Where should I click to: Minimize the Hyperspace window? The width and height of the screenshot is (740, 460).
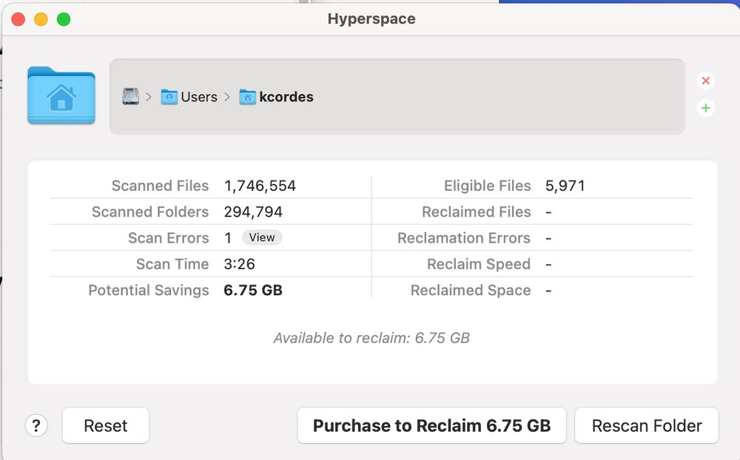(x=41, y=19)
